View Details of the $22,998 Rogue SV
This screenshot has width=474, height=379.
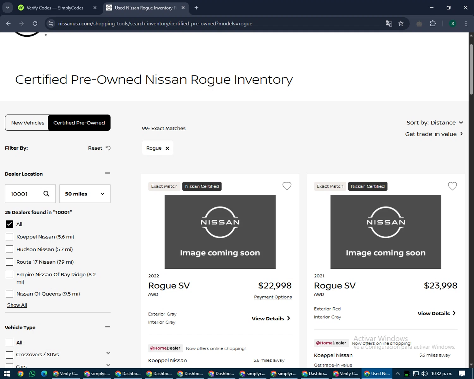click(271, 318)
